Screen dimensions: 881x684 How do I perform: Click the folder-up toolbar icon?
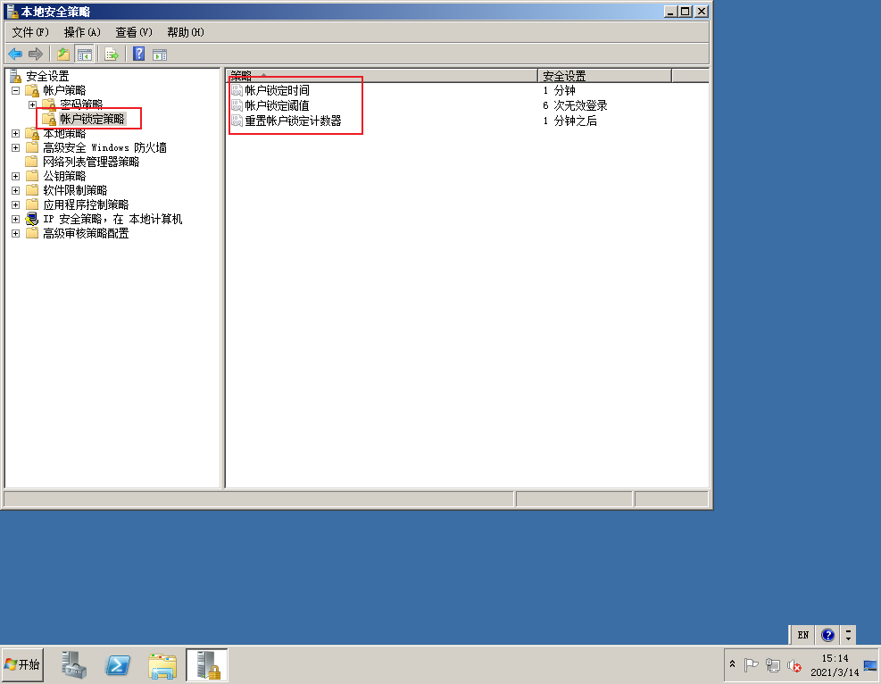pyautogui.click(x=62, y=54)
